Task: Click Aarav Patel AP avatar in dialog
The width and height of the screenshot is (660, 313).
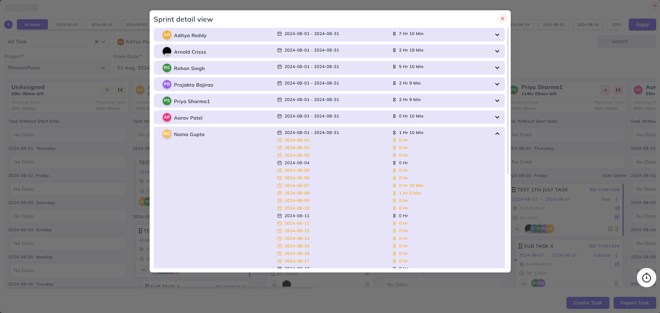Action: pyautogui.click(x=167, y=117)
